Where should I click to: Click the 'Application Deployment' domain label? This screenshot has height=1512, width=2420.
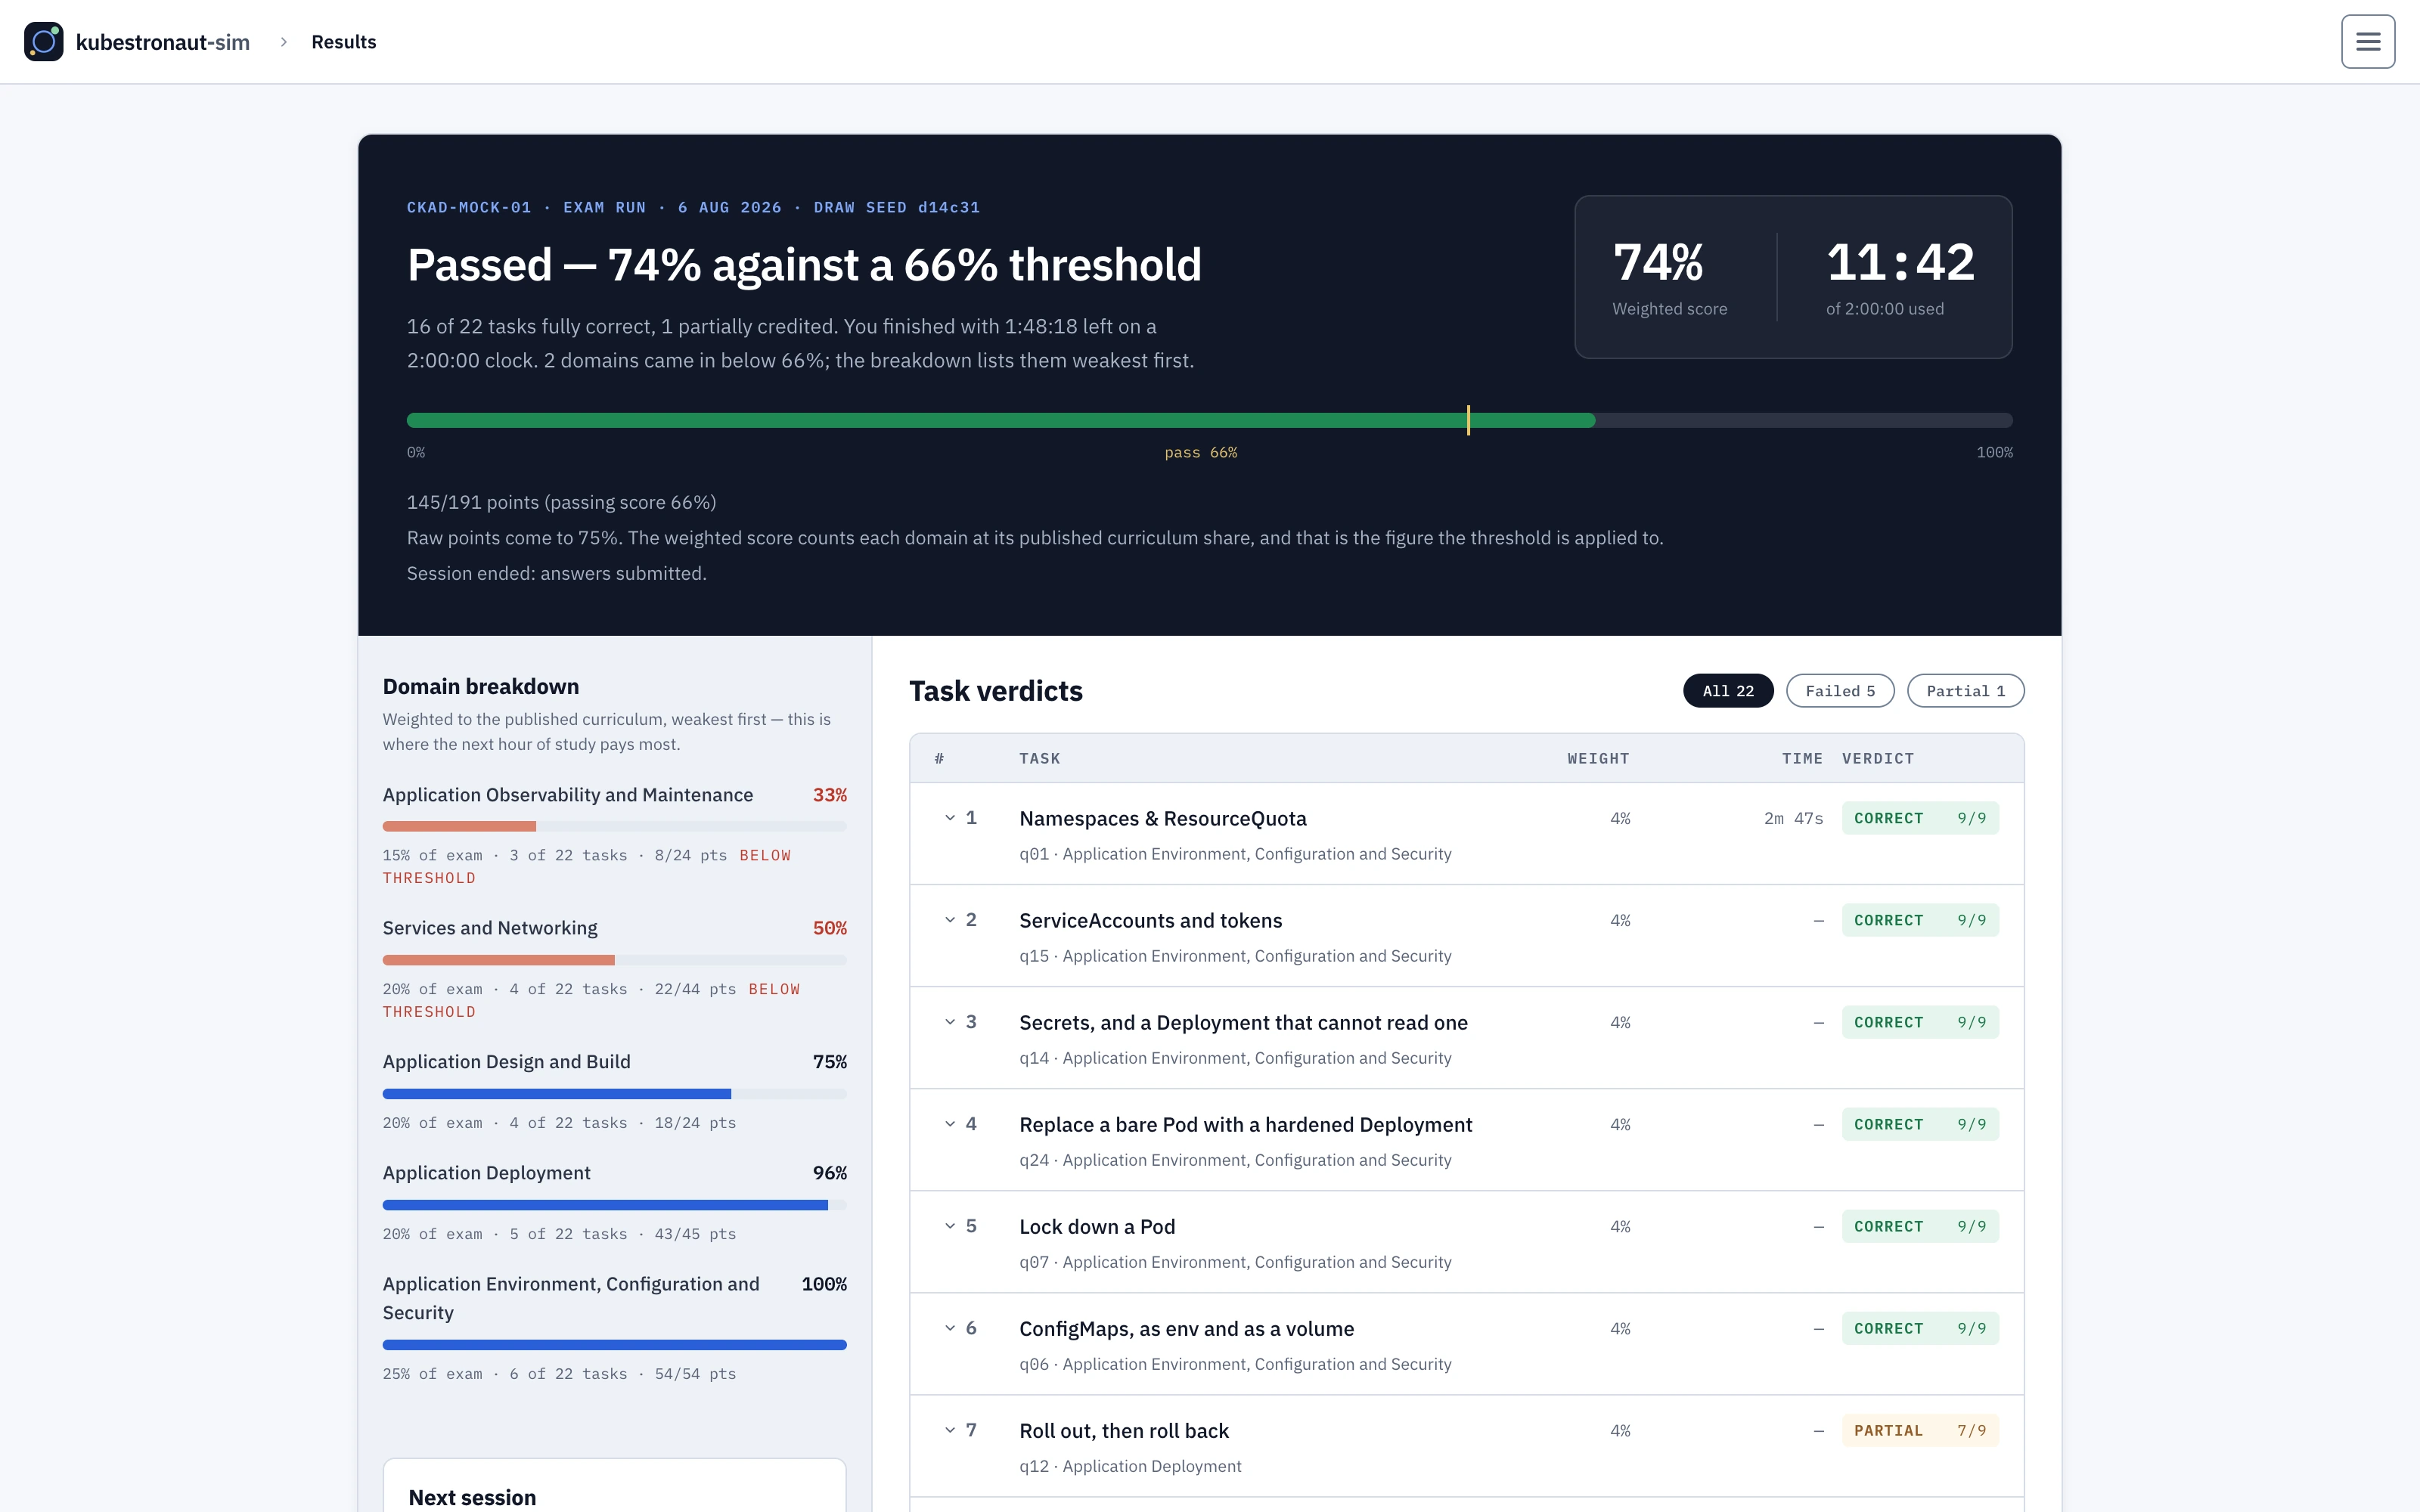486,1172
